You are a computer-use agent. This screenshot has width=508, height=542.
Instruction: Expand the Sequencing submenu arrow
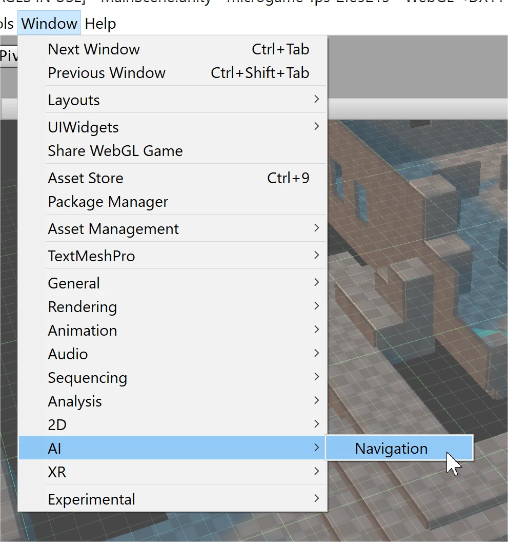tap(316, 377)
